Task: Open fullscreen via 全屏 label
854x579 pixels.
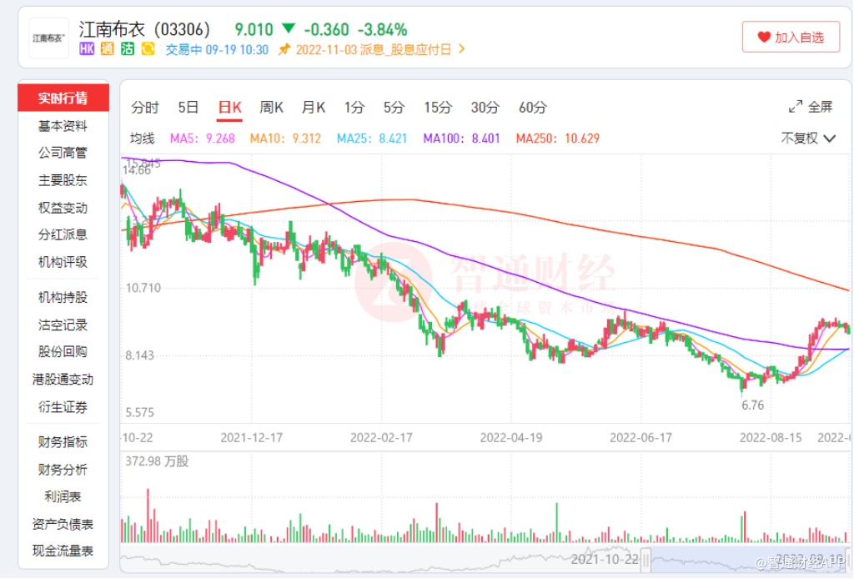Action: tap(821, 107)
